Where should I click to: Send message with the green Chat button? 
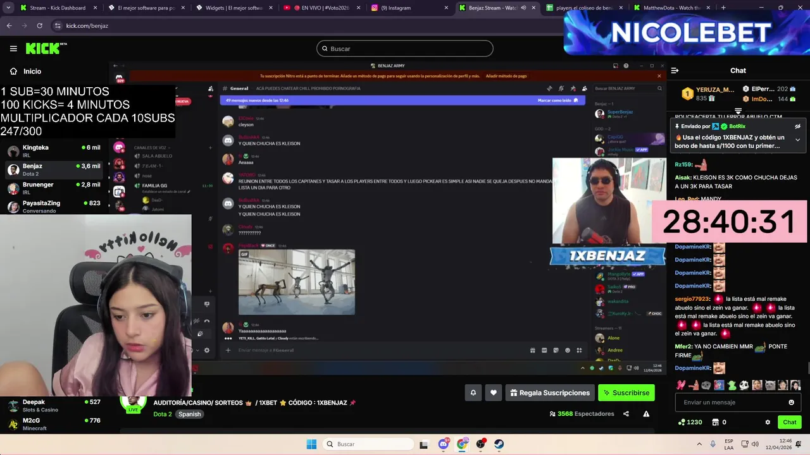click(x=790, y=422)
